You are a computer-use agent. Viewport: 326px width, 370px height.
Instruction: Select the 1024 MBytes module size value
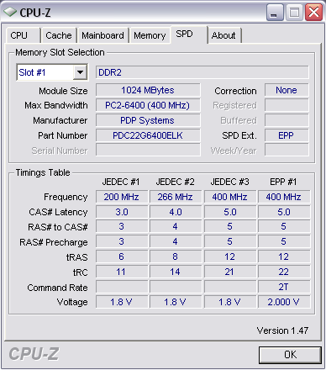coord(148,90)
